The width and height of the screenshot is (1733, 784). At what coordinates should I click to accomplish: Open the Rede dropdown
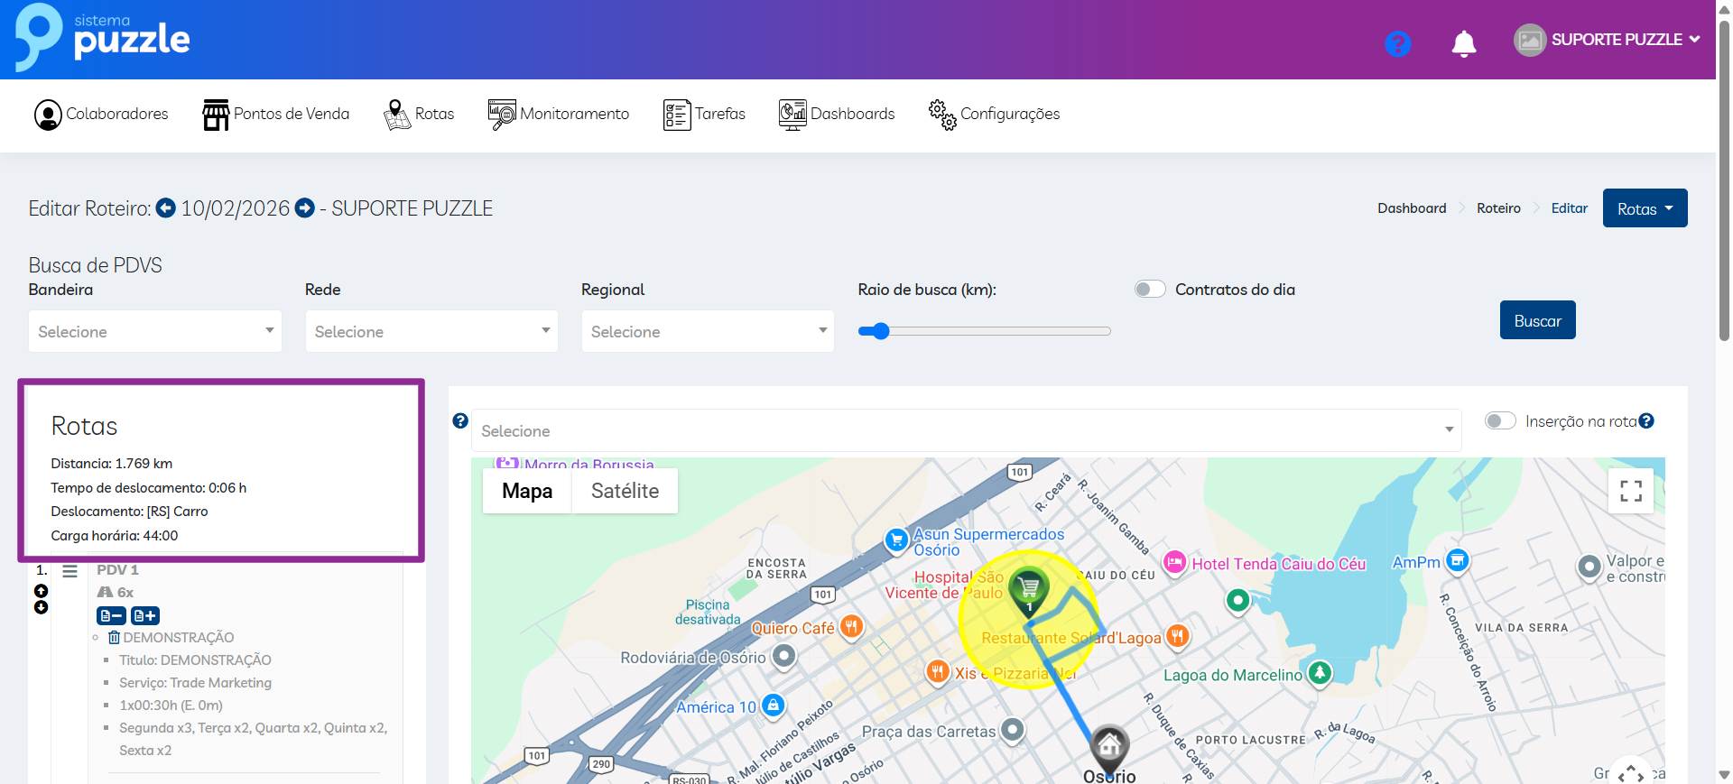[x=431, y=331]
